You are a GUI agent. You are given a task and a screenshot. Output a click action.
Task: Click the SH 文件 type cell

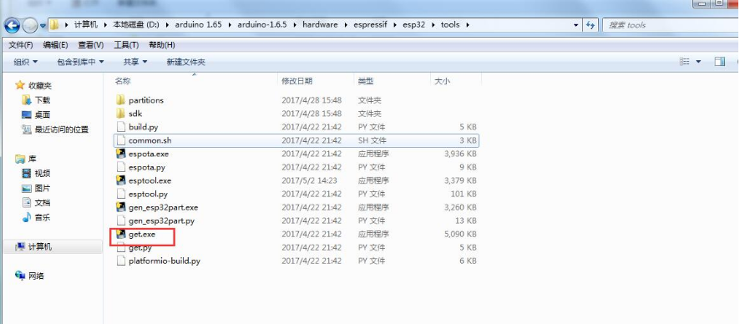click(372, 140)
